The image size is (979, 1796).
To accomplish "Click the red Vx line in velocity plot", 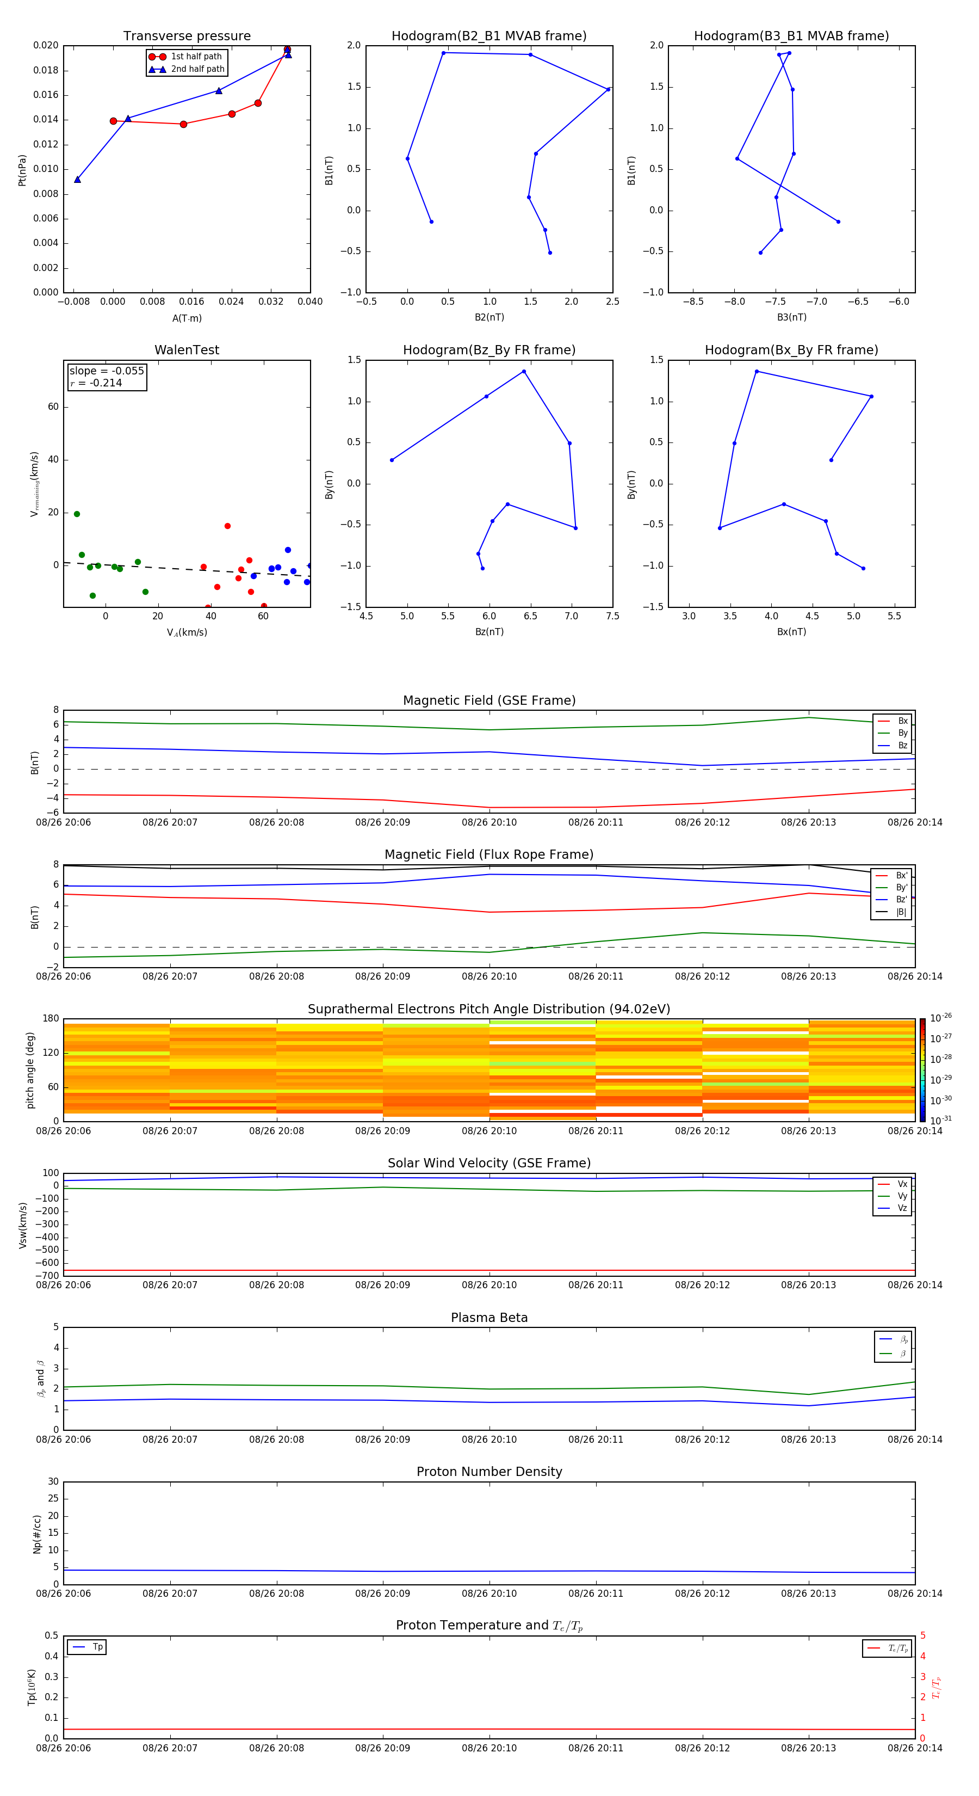I will coord(489,1271).
